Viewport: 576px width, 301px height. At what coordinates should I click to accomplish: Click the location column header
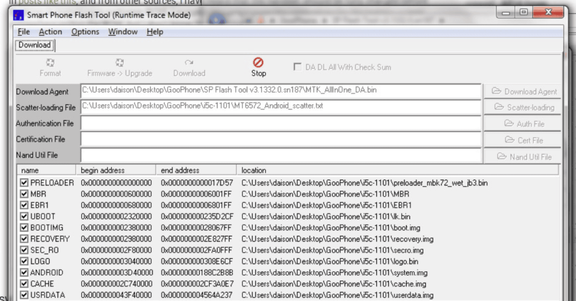click(398, 170)
